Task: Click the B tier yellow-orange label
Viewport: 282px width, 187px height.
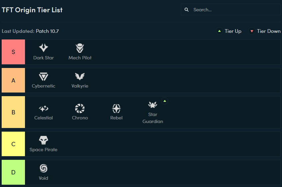Action: pyautogui.click(x=13, y=112)
